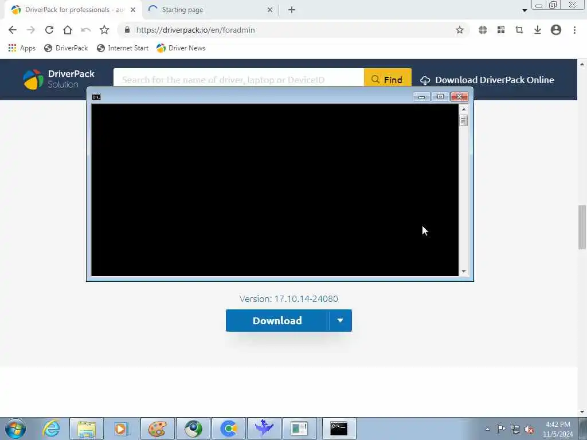Viewport: 587px width, 440px height.
Task: Open the DriverPack bookmark
Action: 66,48
